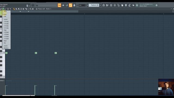Viewport: 174px width, 98px height.
Task: Select '1/2 beat' snap option
Action: 6,39
